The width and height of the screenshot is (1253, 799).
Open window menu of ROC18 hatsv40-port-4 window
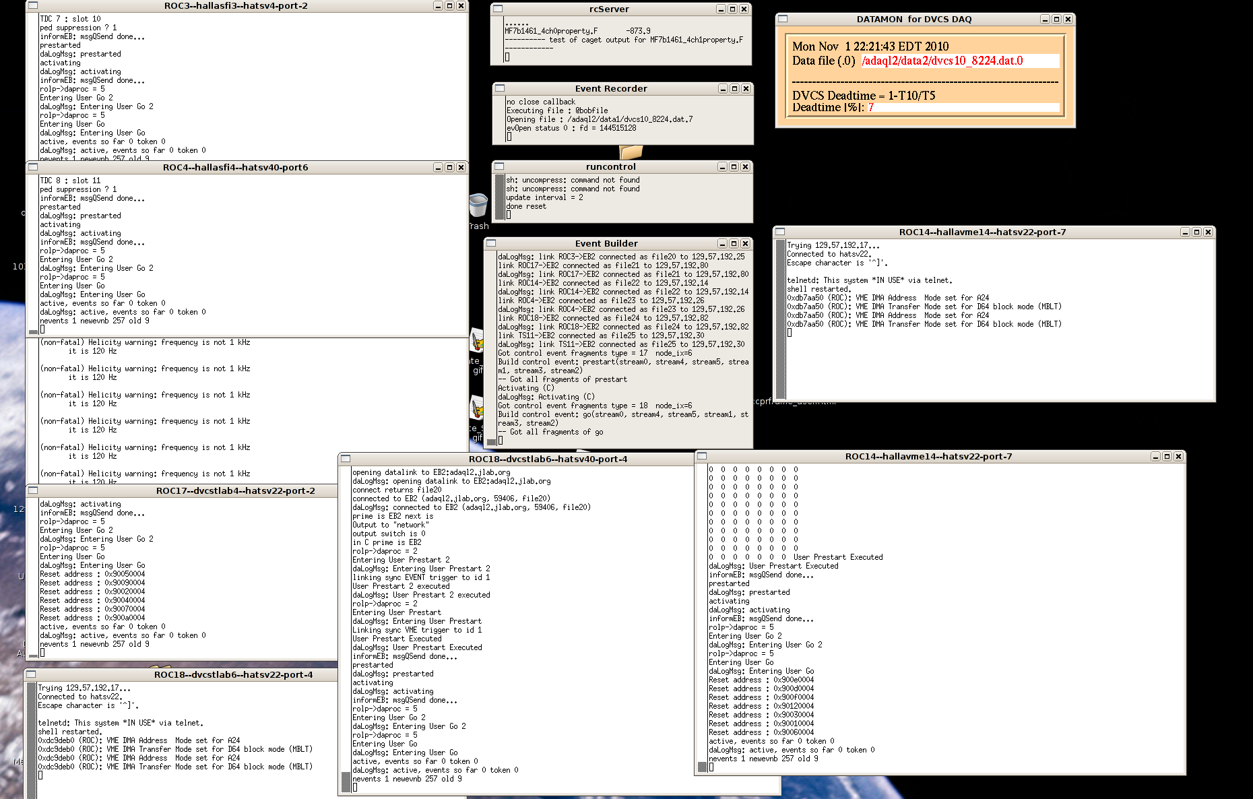(x=346, y=459)
